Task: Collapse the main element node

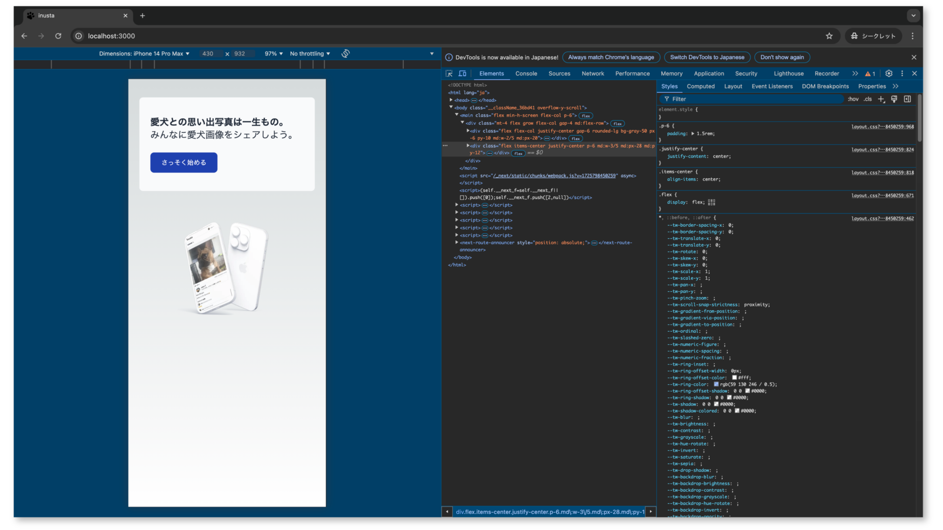Action: (457, 115)
